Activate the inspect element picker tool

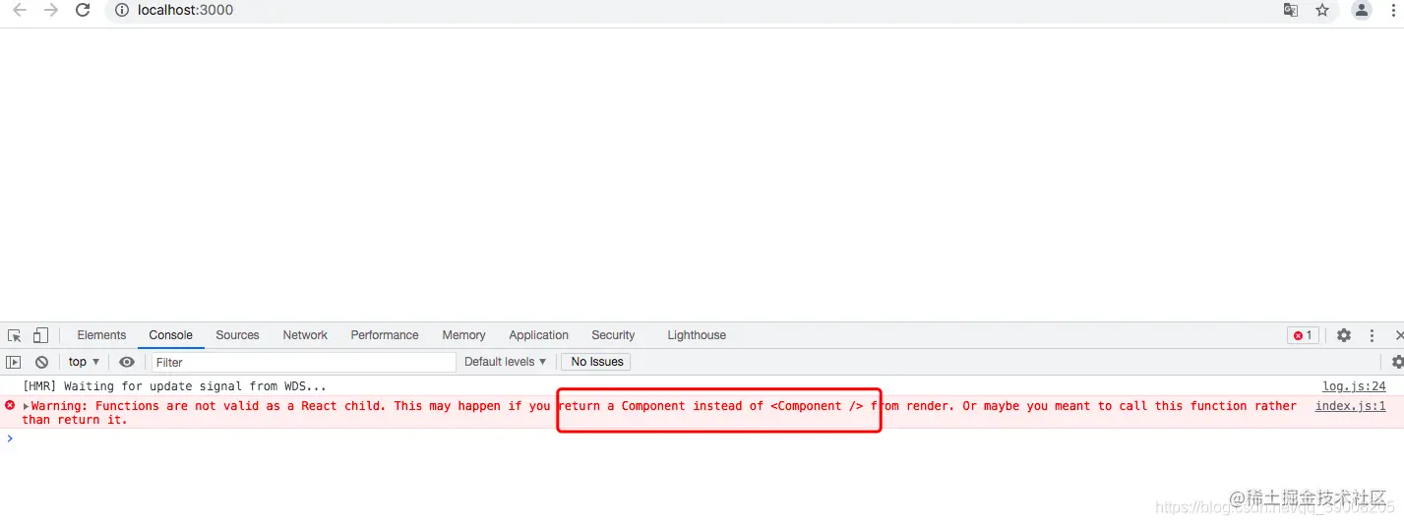pos(15,335)
